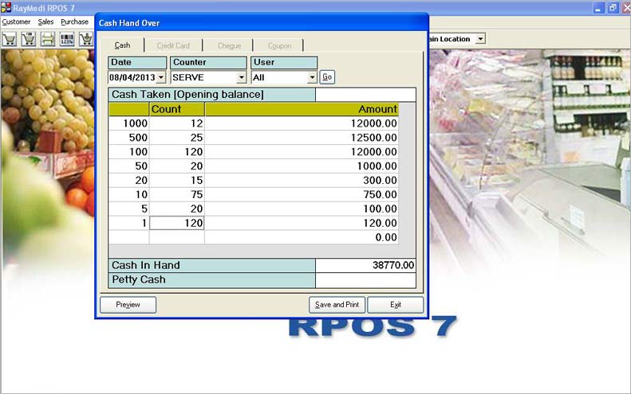Open the User dropdown set to All
Image resolution: width=631 pixels, height=394 pixels.
click(x=311, y=77)
